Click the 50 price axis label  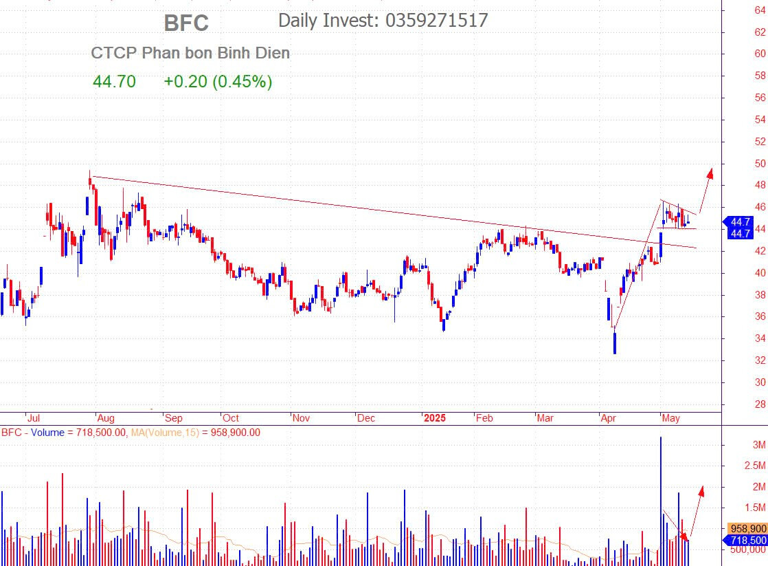[x=760, y=164]
